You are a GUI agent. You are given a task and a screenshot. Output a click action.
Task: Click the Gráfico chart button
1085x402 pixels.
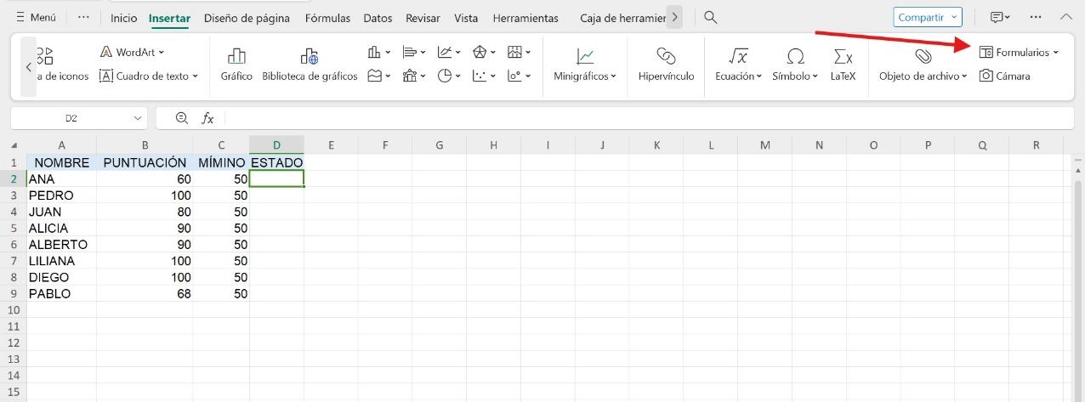236,65
